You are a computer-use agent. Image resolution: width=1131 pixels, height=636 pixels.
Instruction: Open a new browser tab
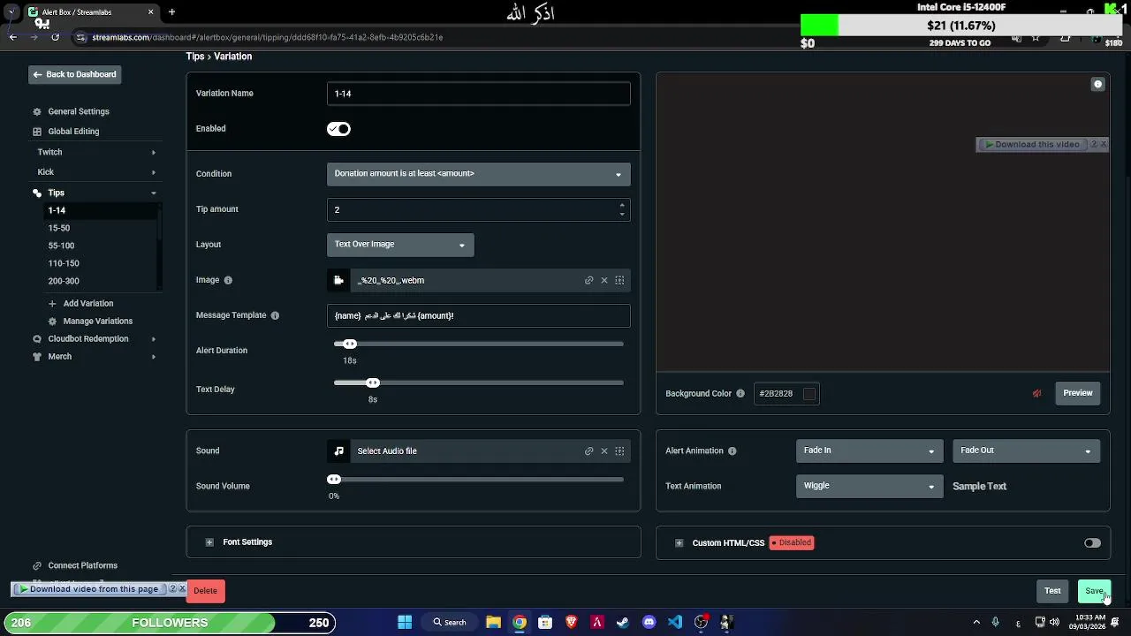pos(171,12)
